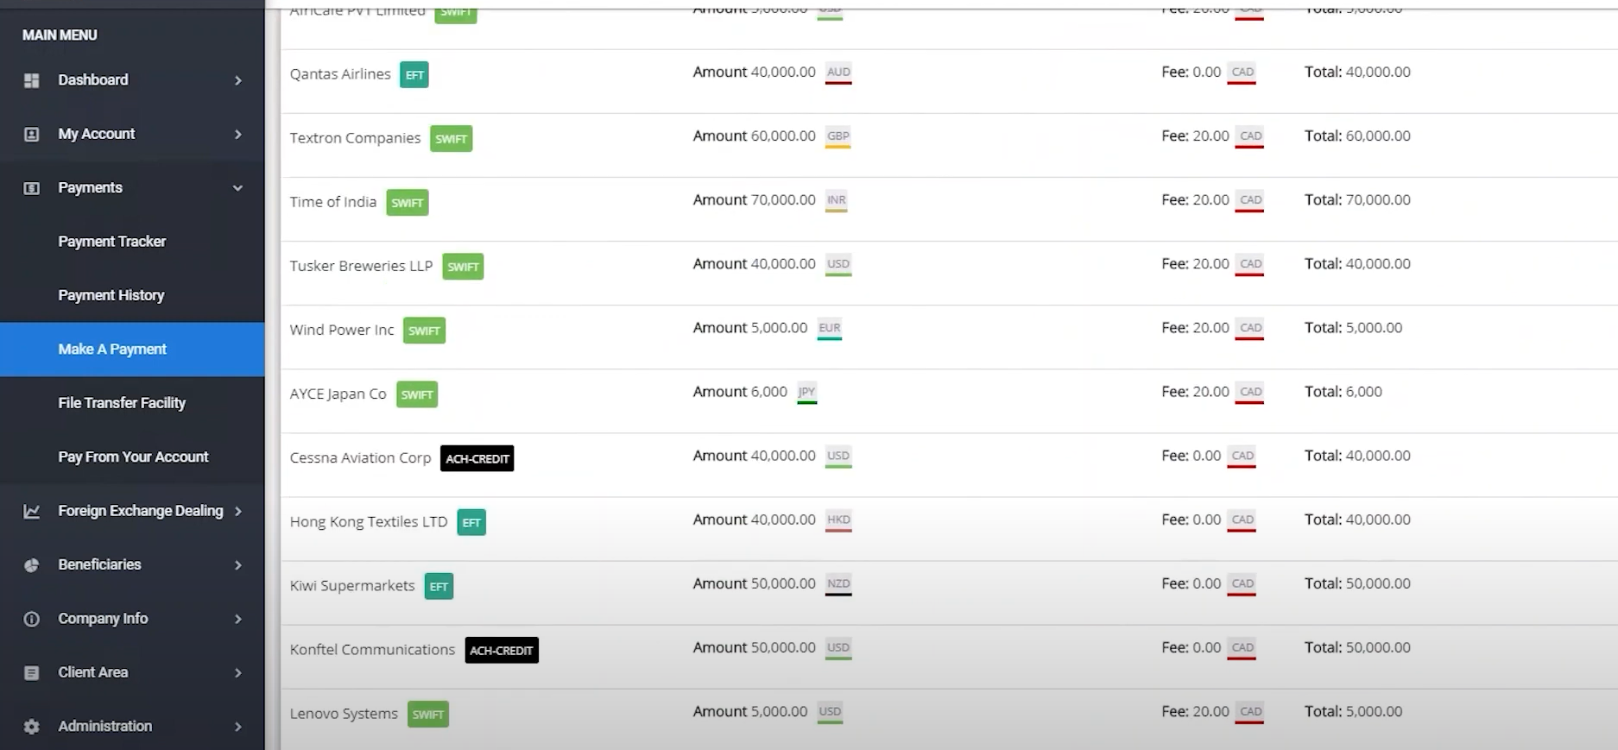
Task: Expand the My Account submenu chevron
Action: click(x=237, y=134)
